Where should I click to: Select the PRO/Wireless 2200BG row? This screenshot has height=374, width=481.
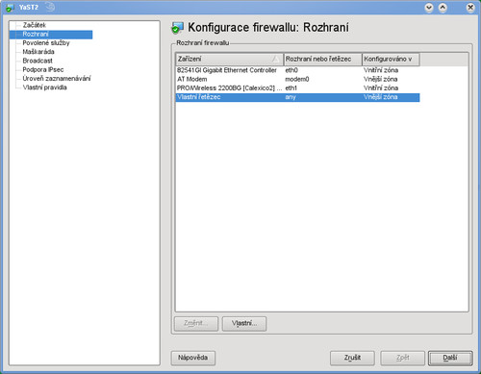tap(297, 88)
